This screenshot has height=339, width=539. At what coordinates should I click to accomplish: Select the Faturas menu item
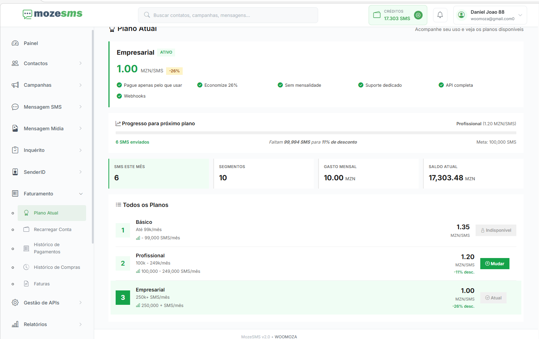point(41,284)
